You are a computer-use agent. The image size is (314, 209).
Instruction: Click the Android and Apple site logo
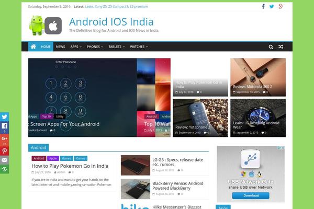click(45, 26)
